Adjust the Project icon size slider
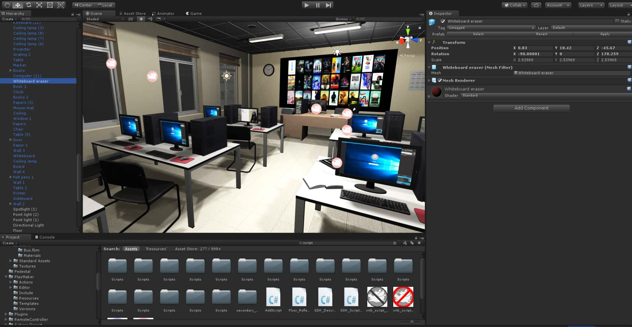 (411, 322)
